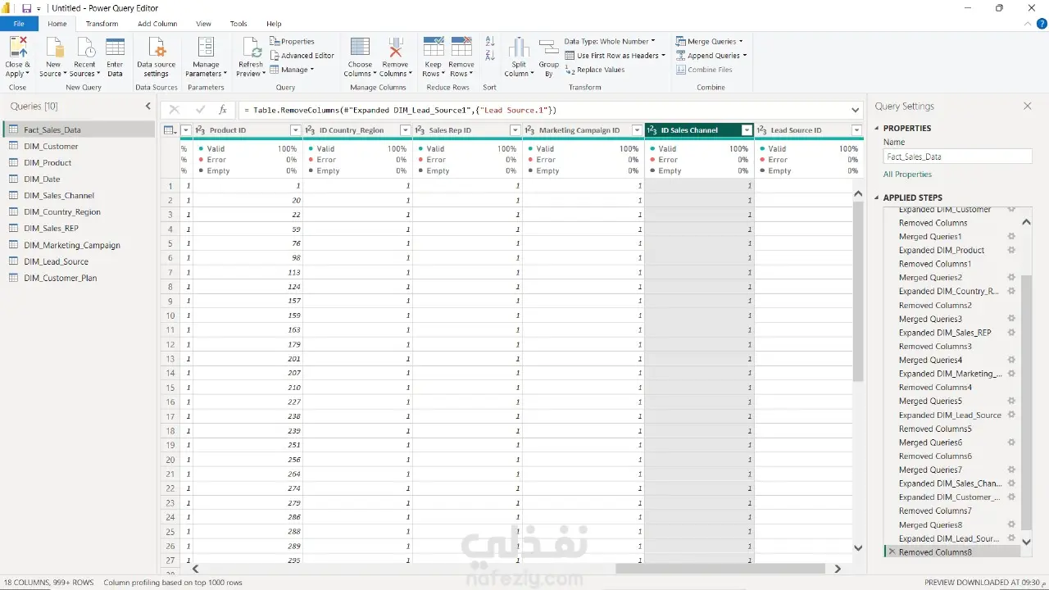
Task: Switch to the View tab
Action: click(203, 24)
